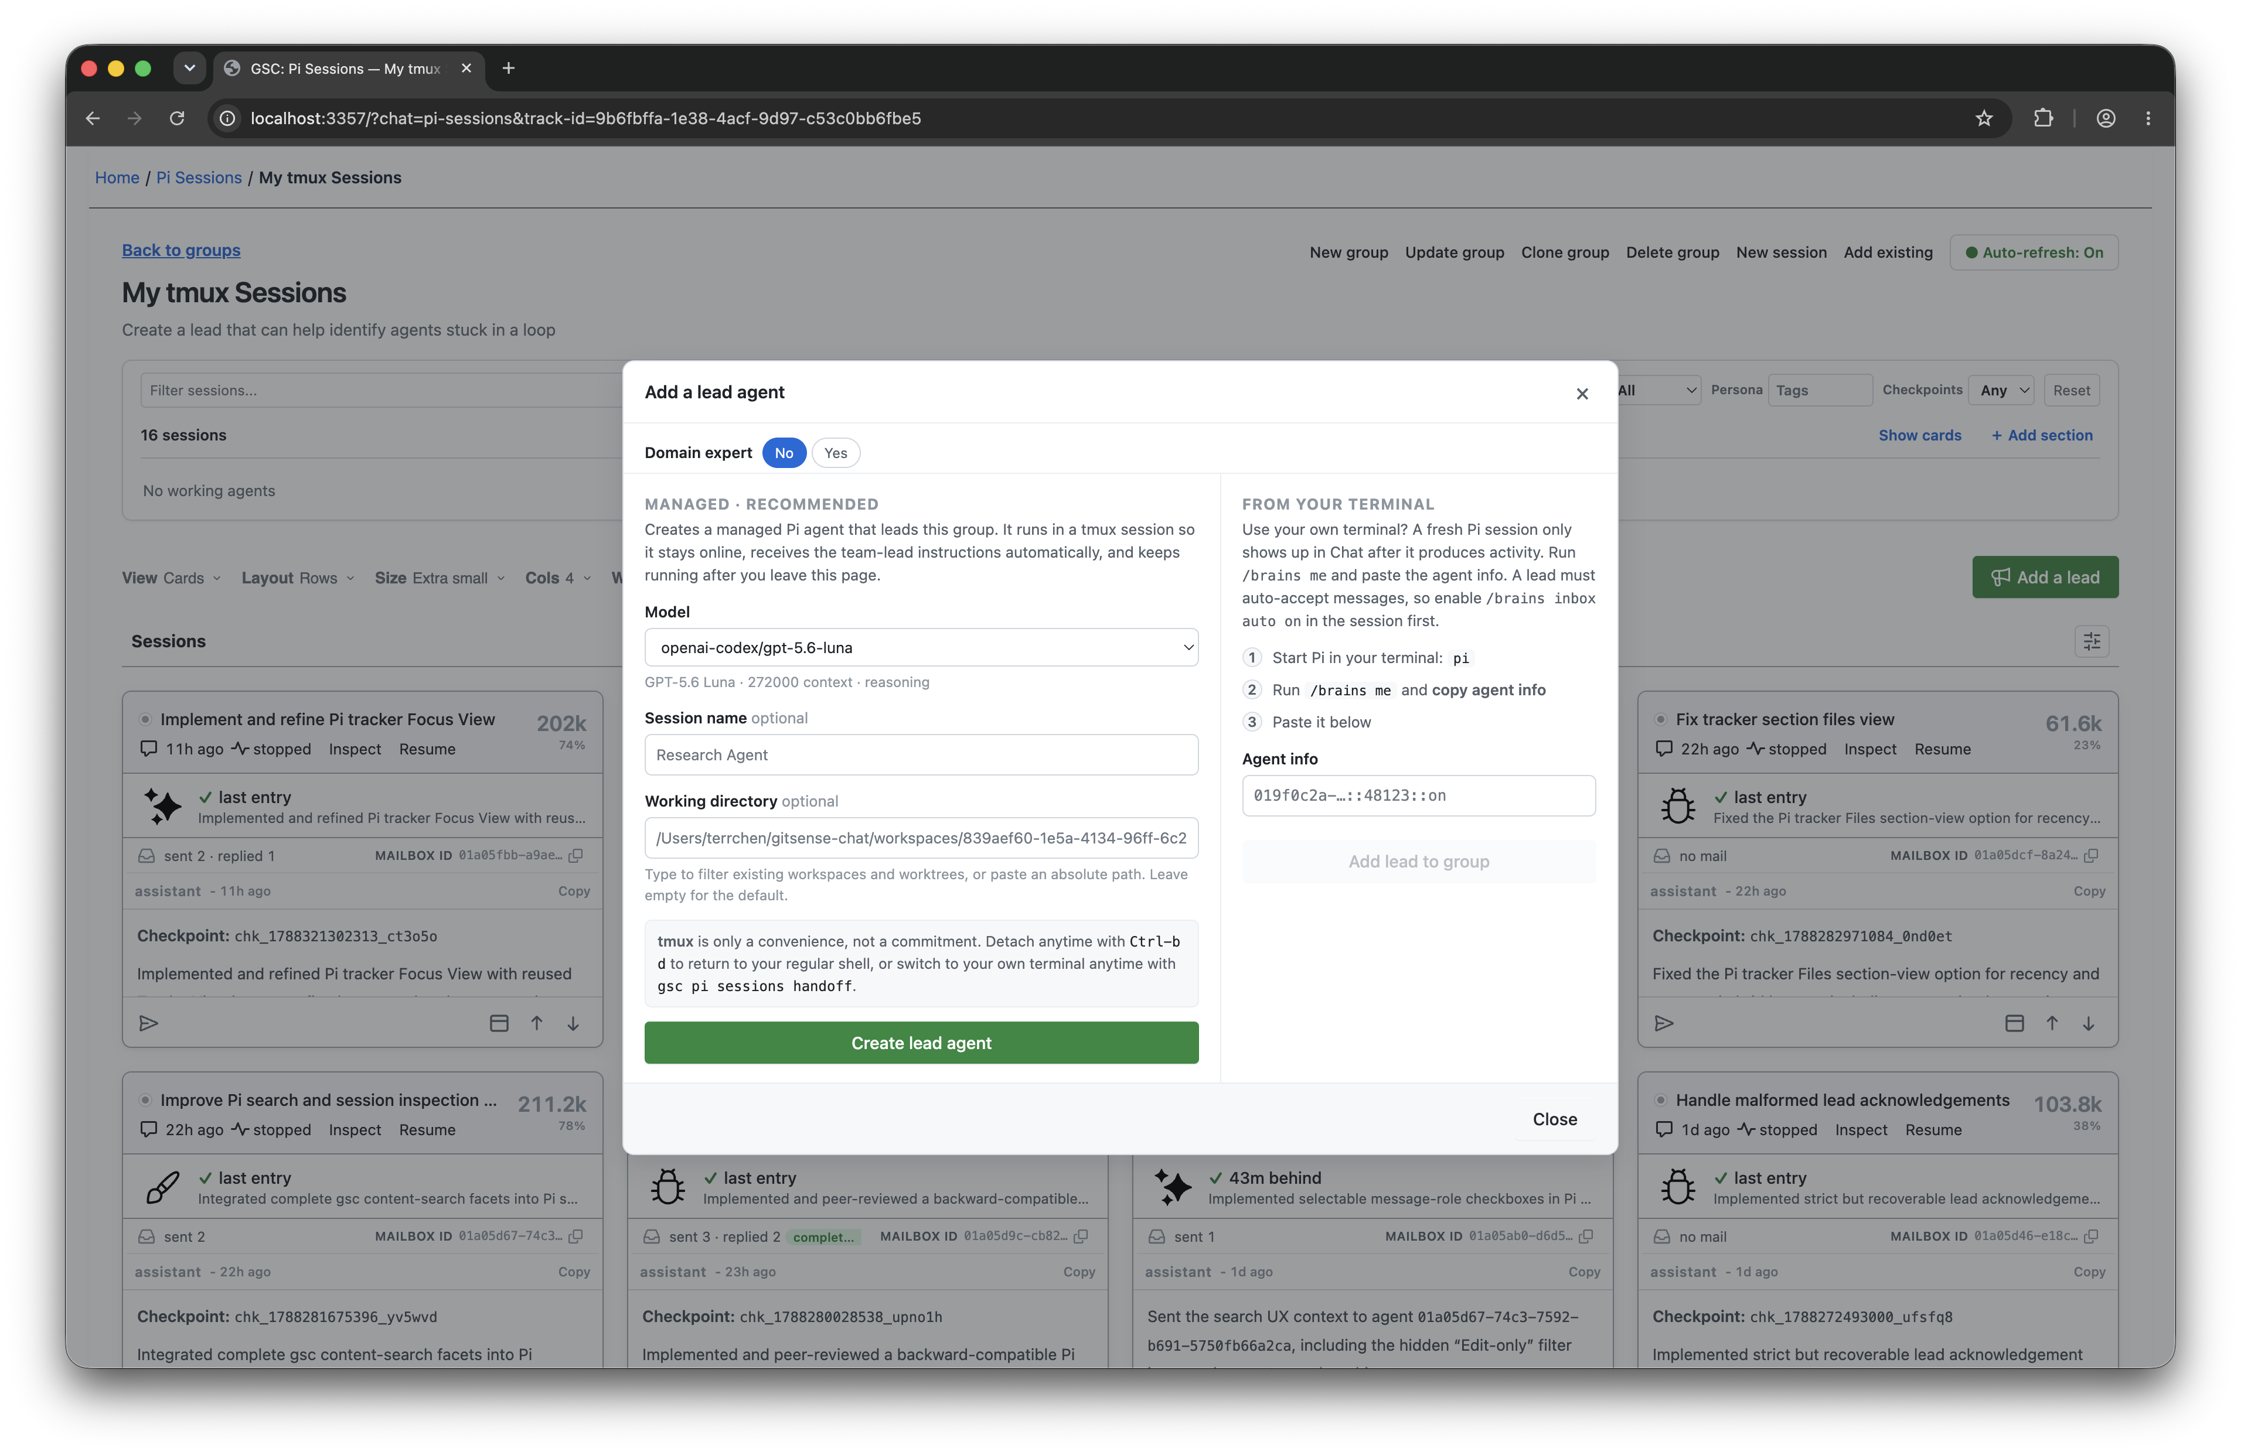Go to Home breadcrumb
This screenshot has height=1455, width=2241.
coord(117,178)
